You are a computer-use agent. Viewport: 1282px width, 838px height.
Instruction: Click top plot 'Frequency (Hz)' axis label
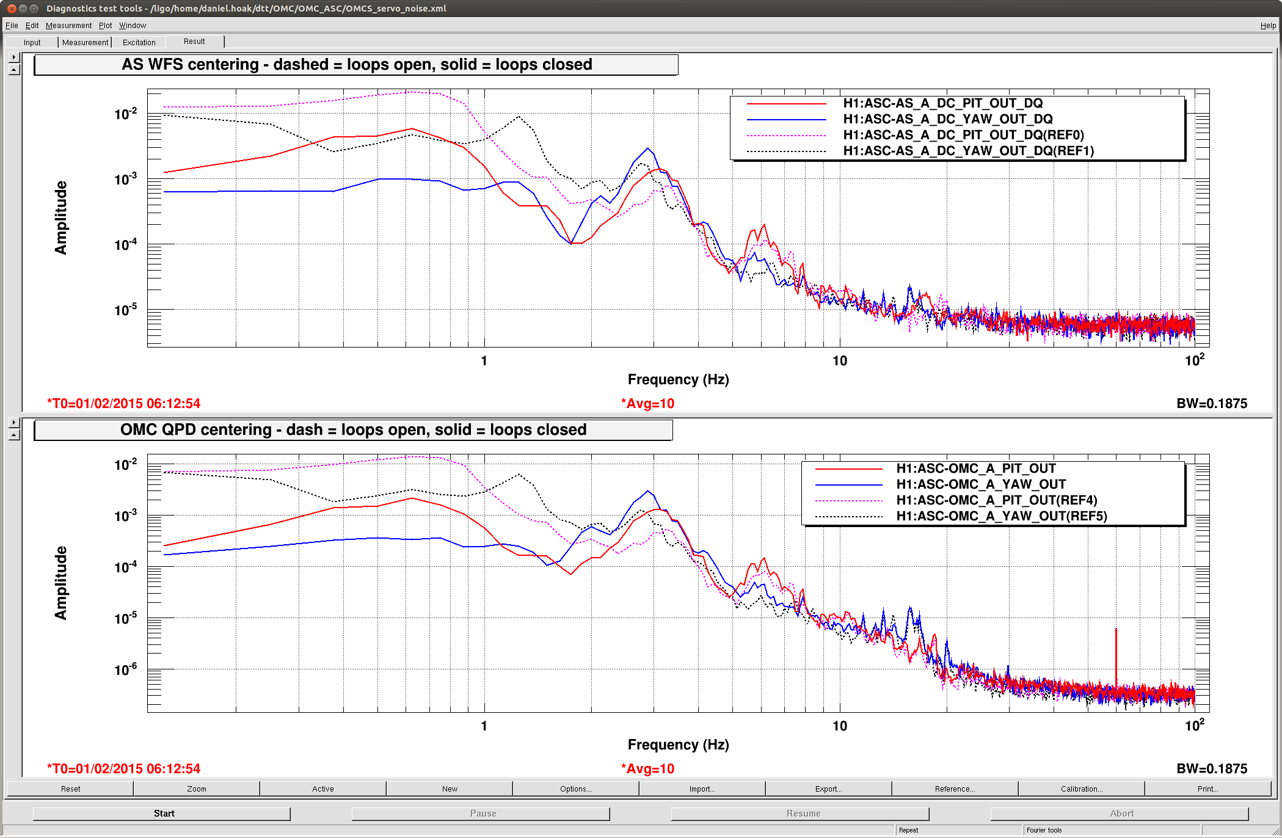[x=679, y=379]
